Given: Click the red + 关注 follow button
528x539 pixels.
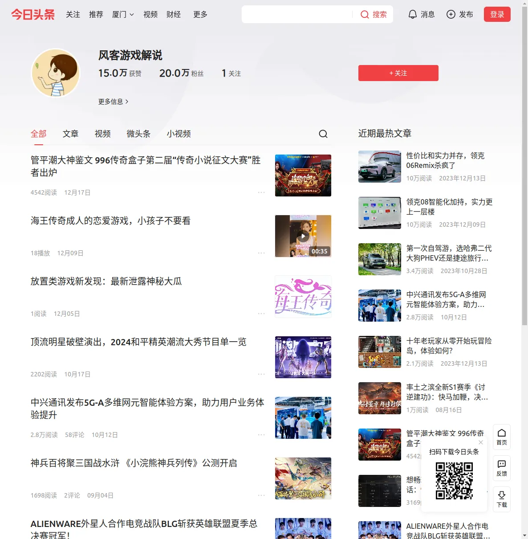Looking at the screenshot, I should 398,73.
